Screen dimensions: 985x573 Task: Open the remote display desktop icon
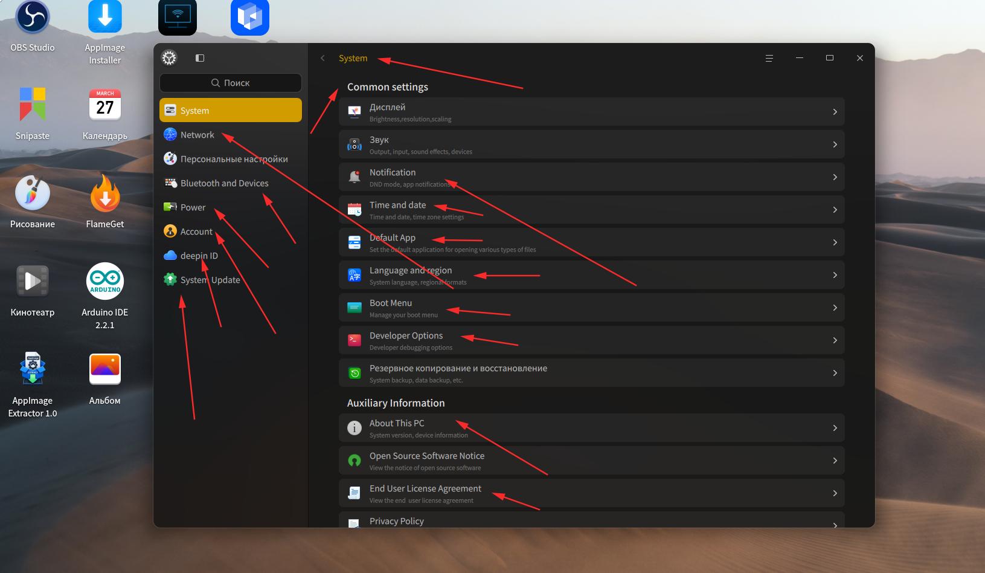178,18
